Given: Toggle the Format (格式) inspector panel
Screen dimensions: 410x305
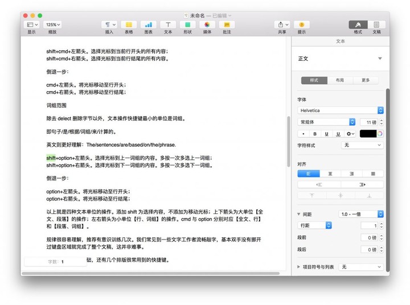Looking at the screenshot, I should 358,24.
